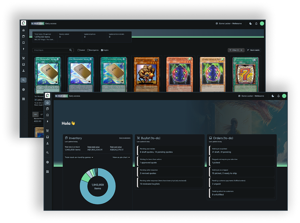This screenshot has width=300, height=223.
Task: Click the green donut chart segment
Action: 86,178
